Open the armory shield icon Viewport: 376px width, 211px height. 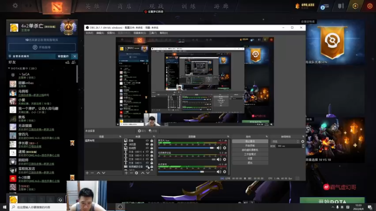[341, 6]
